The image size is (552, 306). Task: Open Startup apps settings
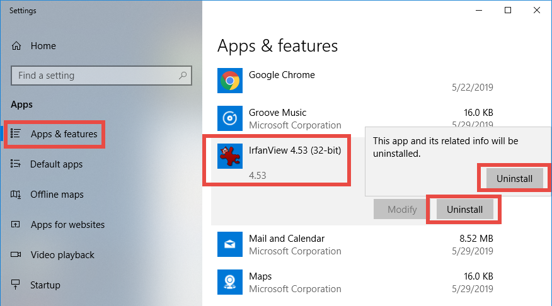tap(45, 285)
